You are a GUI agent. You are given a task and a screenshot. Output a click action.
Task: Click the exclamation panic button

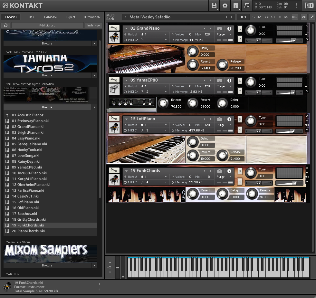point(297,6)
